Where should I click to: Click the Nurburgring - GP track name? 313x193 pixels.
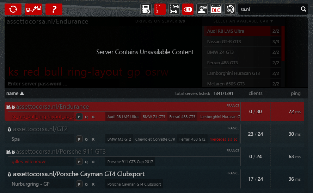pyautogui.click(x=31, y=184)
